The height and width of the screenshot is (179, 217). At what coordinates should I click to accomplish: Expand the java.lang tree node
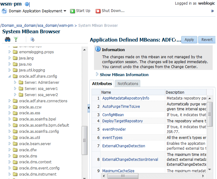pyautogui.click(x=10, y=58)
